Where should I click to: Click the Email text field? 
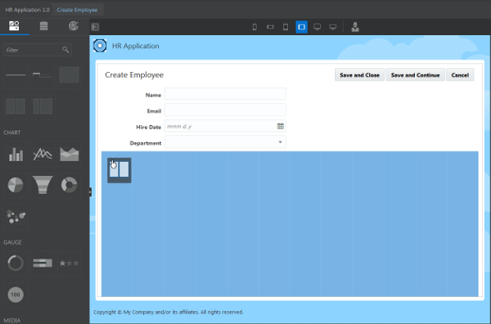[x=225, y=110]
